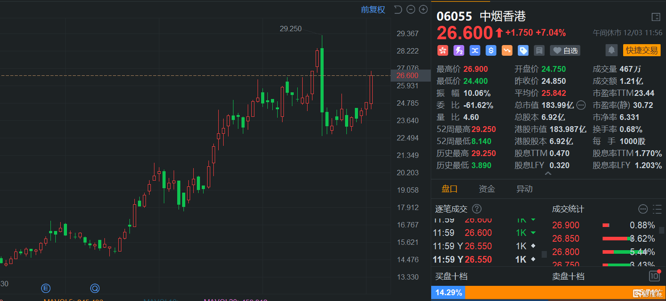Click the 29.250 high label on chart
Screen dimensions: 666x301
291,29
